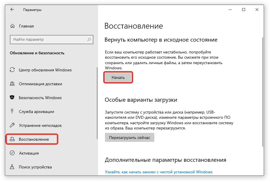The height and width of the screenshot is (182, 270).
Task: Click Вернуть компьютер в исходное состояние heading
Action: coord(161,40)
